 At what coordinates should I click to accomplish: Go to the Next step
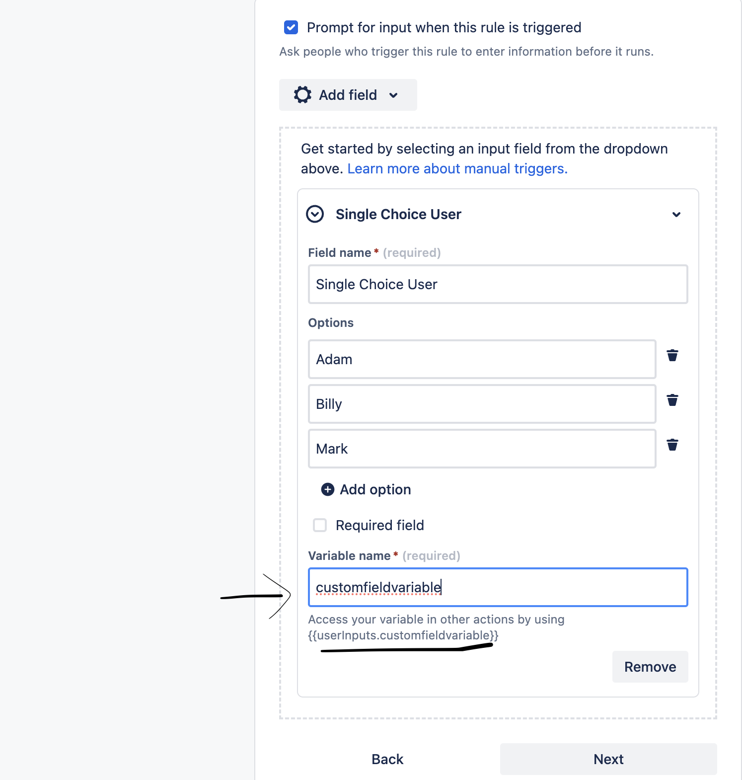pyautogui.click(x=608, y=759)
